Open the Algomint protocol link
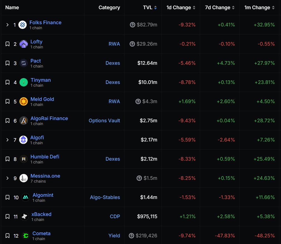 point(43,195)
